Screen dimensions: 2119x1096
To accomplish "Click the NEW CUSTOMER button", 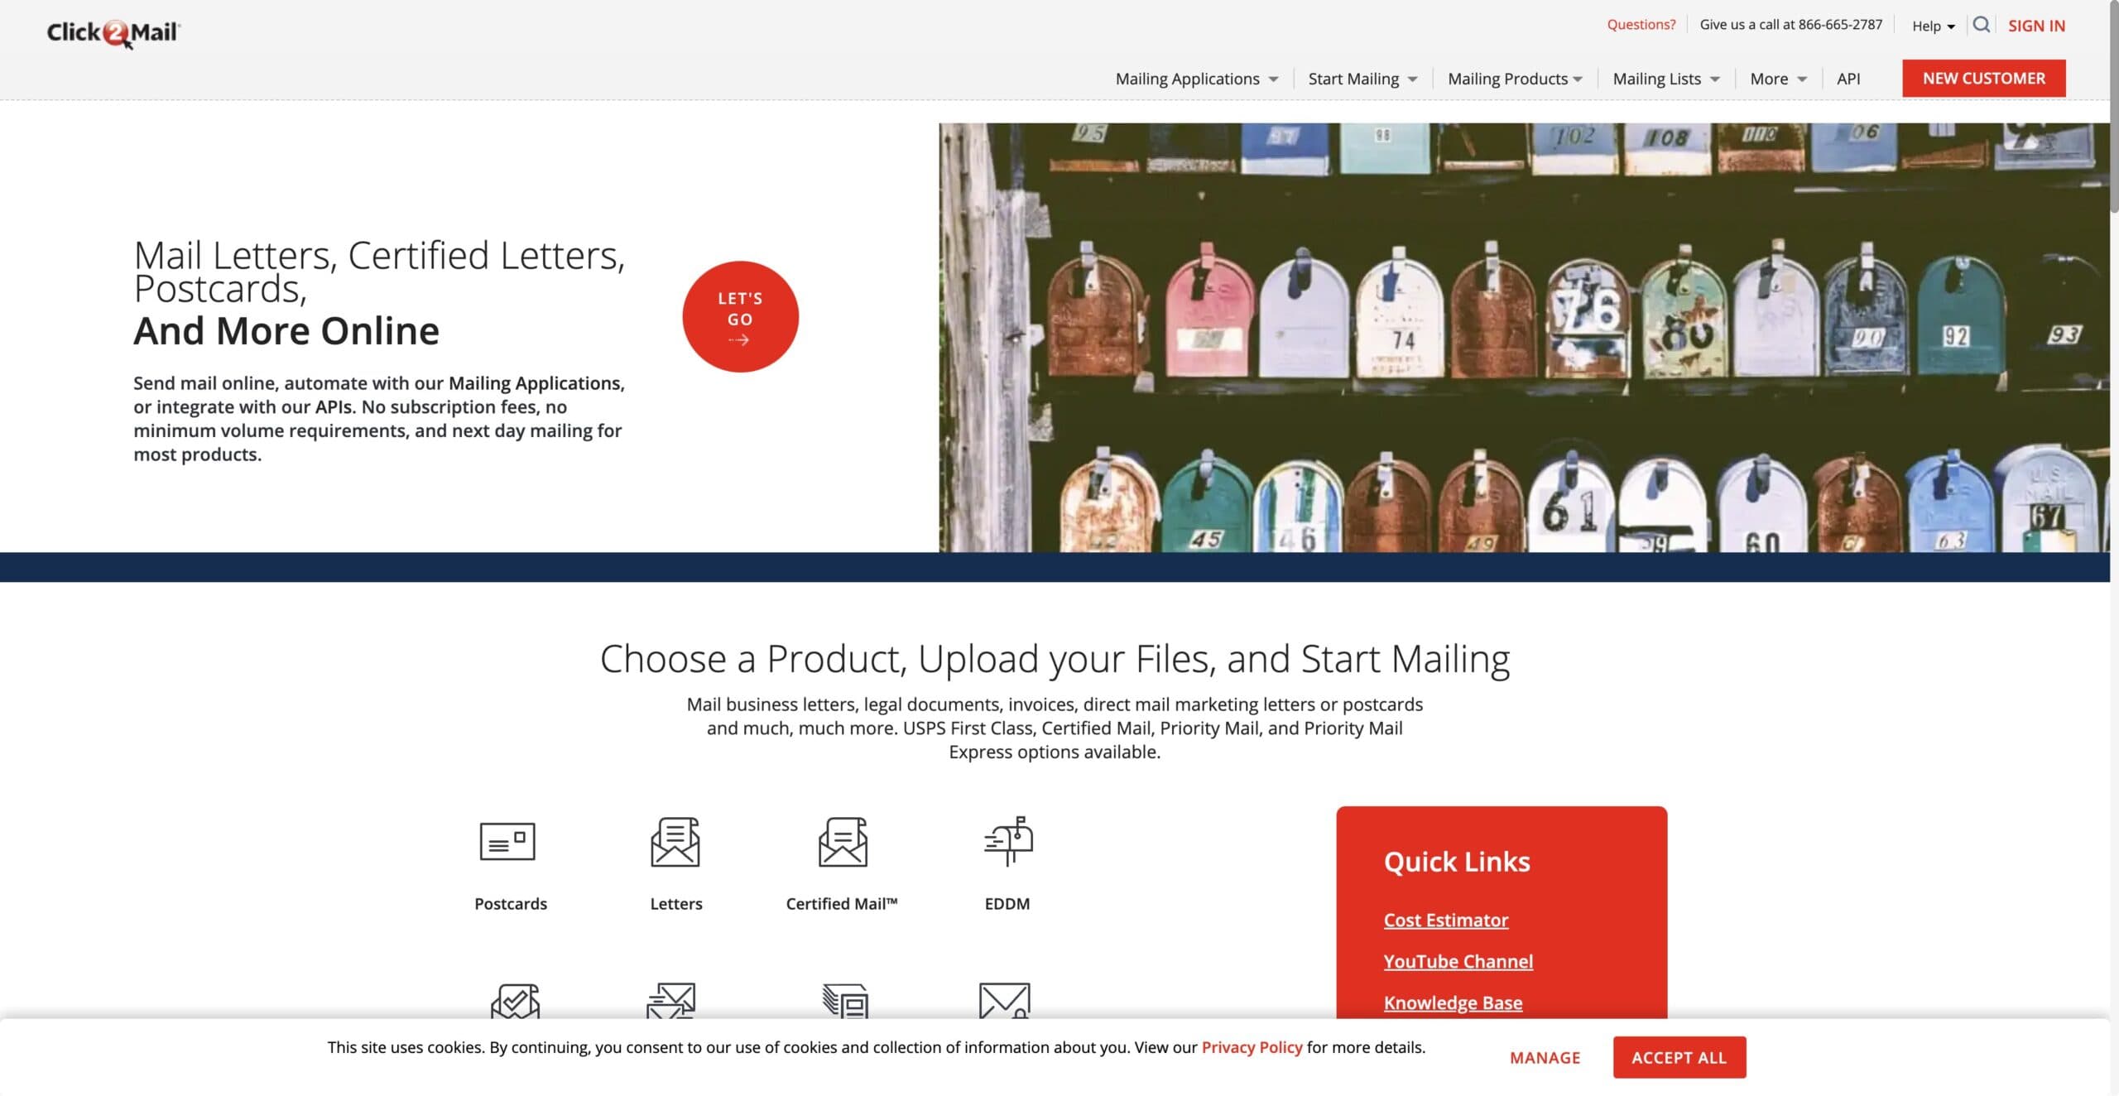I will pos(1983,78).
